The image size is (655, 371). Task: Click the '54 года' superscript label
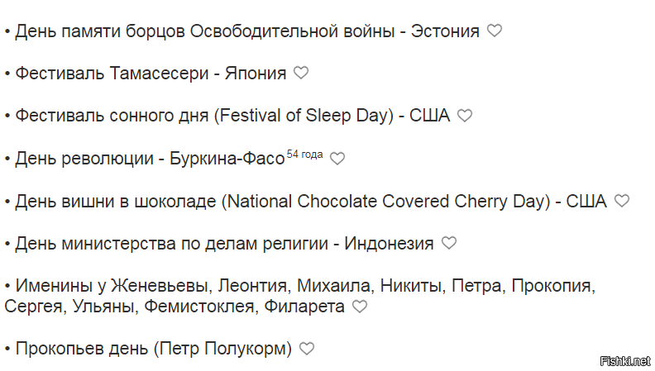coord(304,155)
